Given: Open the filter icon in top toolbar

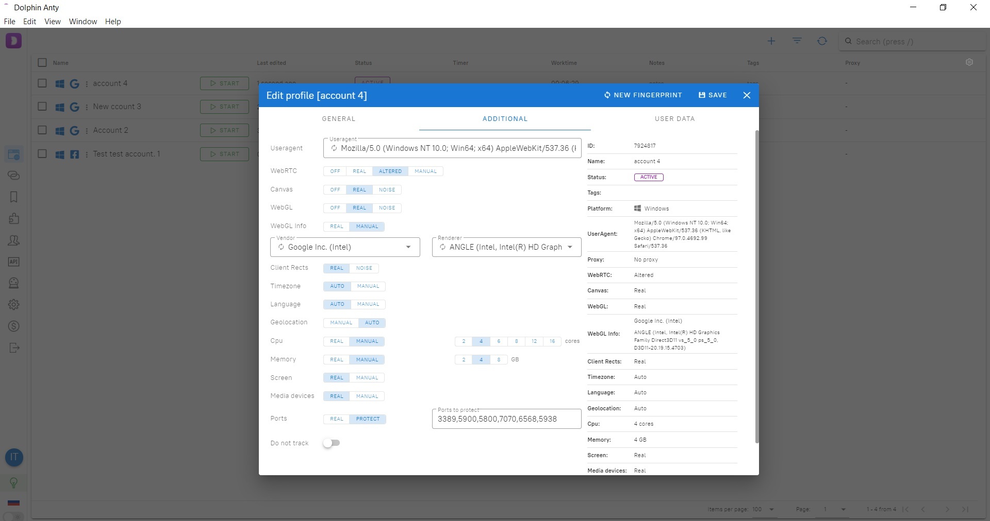Looking at the screenshot, I should [797, 41].
